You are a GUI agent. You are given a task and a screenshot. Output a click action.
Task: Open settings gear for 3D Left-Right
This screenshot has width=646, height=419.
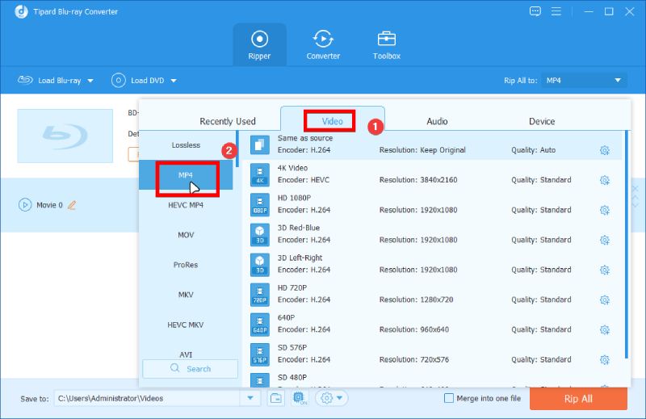coord(604,270)
